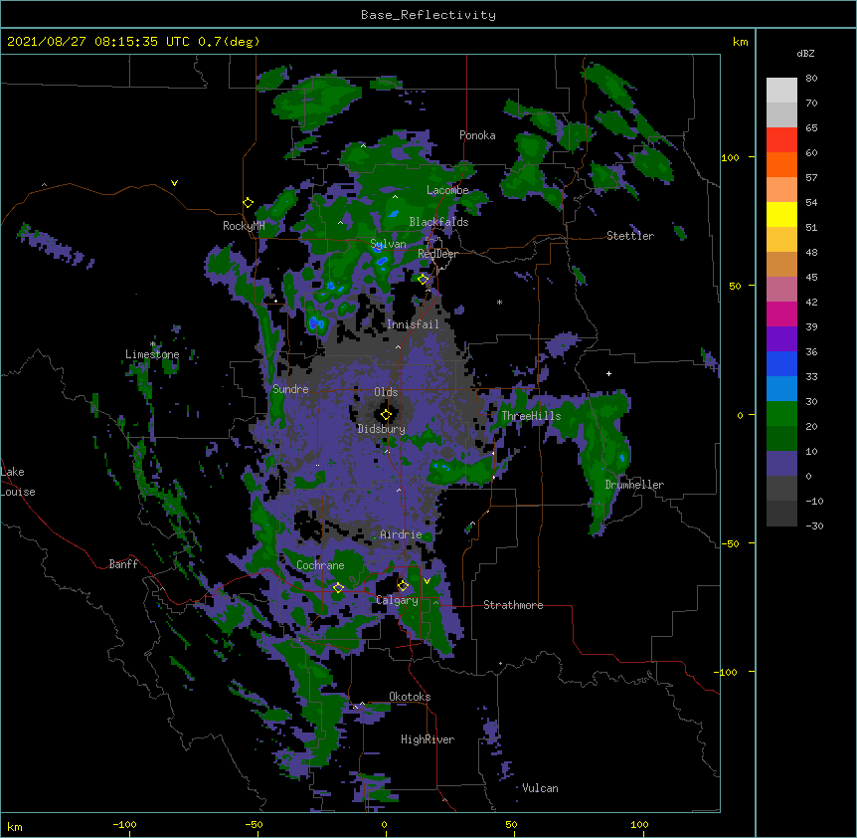Select the bright green 30-20 legend swatch
This screenshot has height=838, width=857.
pyautogui.click(x=781, y=414)
